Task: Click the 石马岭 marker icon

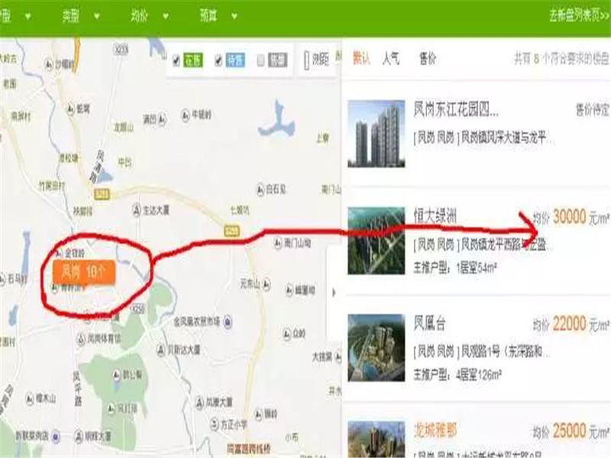Action: click(x=2, y=279)
